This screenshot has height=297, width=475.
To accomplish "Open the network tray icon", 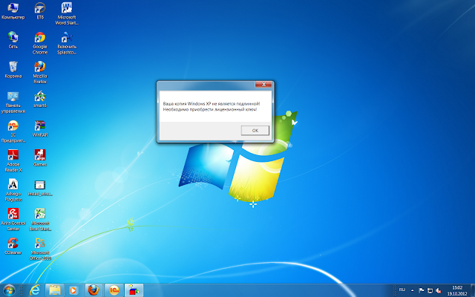I will 430,290.
